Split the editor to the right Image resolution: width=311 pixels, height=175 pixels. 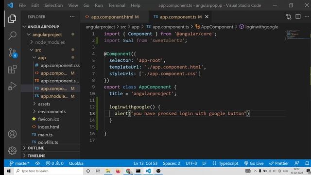(x=298, y=17)
